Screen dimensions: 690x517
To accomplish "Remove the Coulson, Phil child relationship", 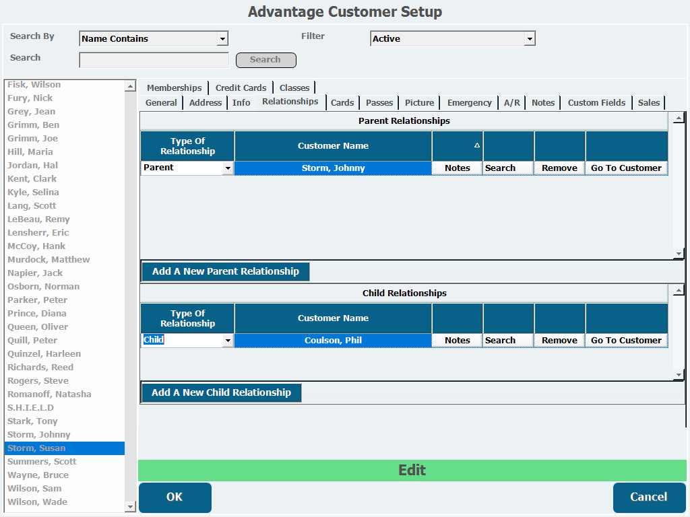I will point(559,340).
